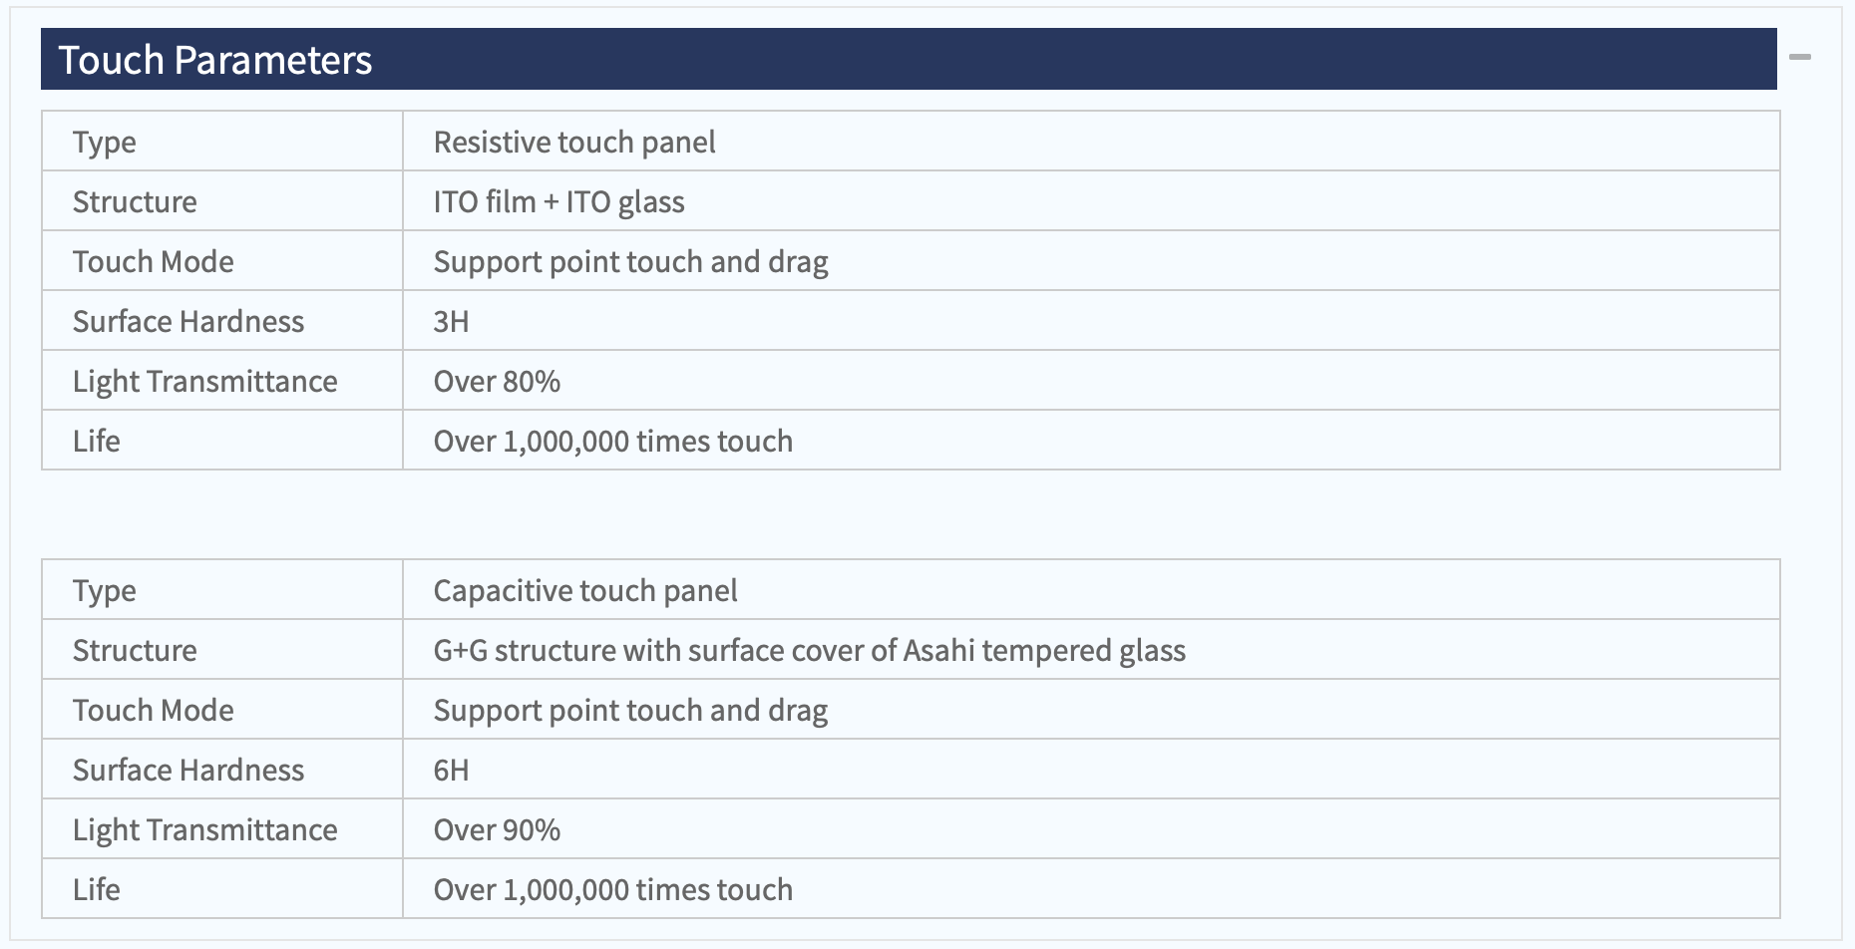Image resolution: width=1855 pixels, height=949 pixels.
Task: Click the resistive panel's Life label
Action: click(x=97, y=442)
